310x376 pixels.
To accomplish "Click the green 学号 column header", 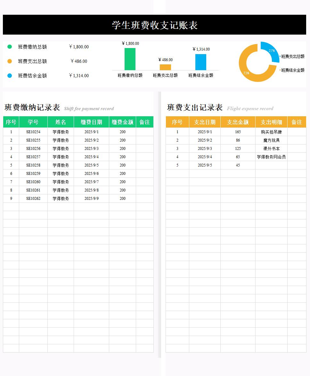I will tap(33, 122).
